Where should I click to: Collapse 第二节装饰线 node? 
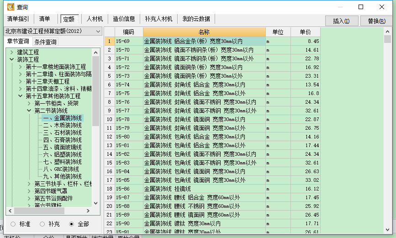tap(29, 111)
